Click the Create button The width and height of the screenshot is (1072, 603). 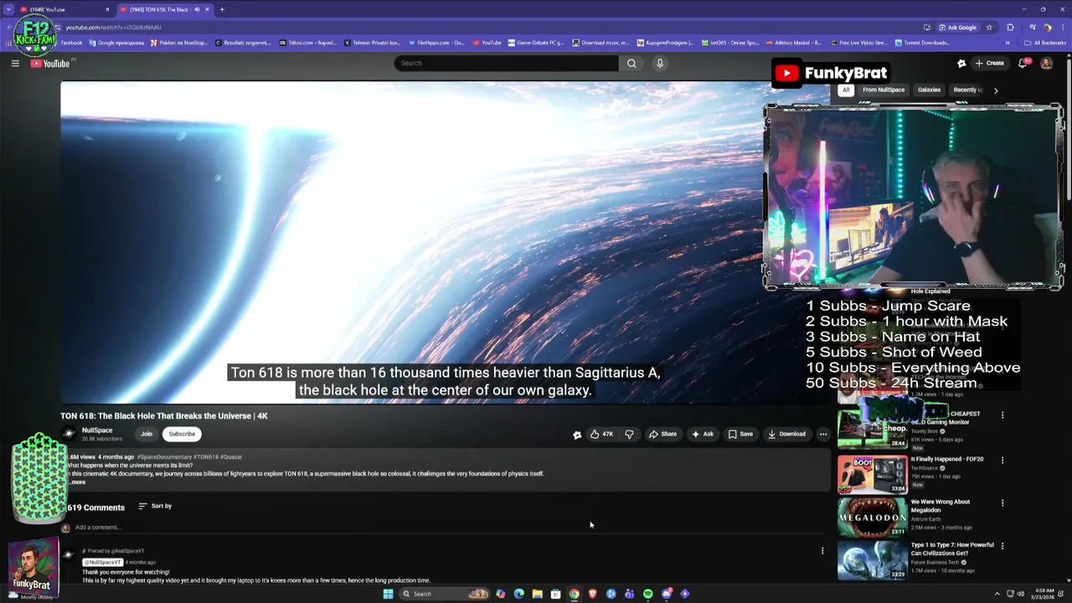989,63
